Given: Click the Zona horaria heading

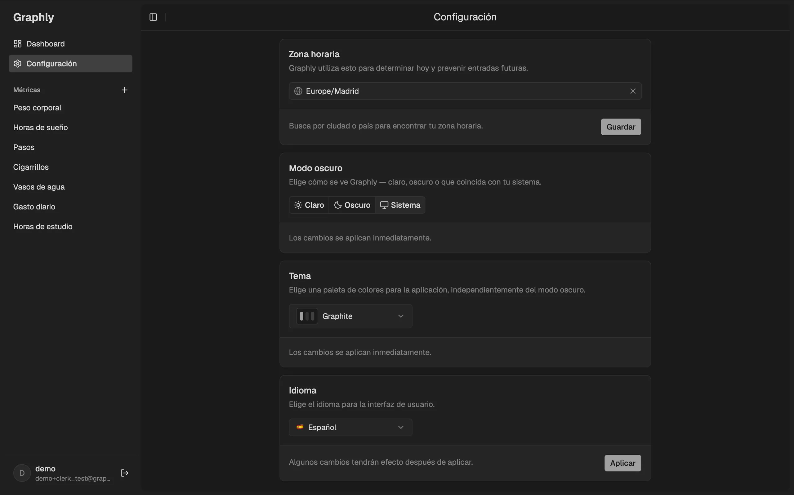Looking at the screenshot, I should (x=314, y=54).
